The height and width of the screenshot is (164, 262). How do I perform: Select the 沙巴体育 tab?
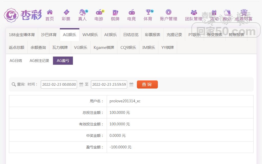[x=49, y=35]
